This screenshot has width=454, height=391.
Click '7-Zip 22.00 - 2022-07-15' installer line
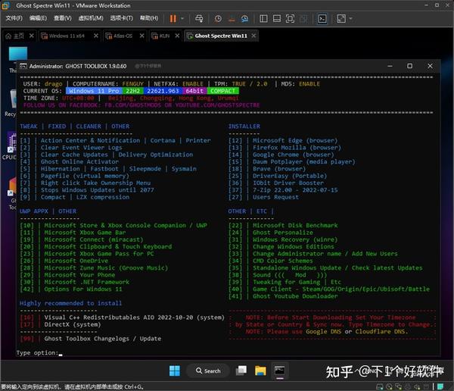pyautogui.click(x=295, y=190)
